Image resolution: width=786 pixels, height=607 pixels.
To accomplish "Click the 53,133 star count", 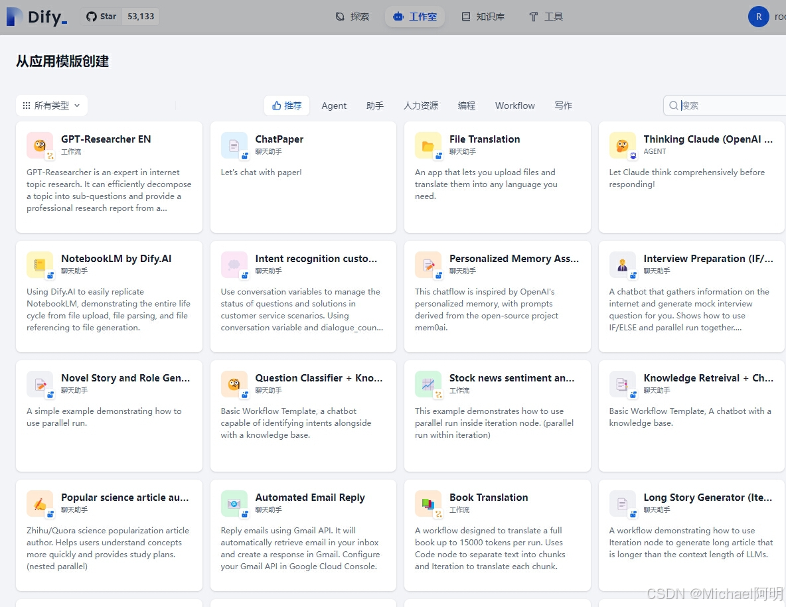I will point(140,17).
